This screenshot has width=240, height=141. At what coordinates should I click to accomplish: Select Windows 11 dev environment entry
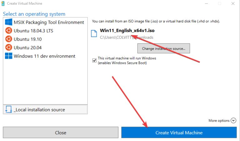pyautogui.click(x=45, y=56)
